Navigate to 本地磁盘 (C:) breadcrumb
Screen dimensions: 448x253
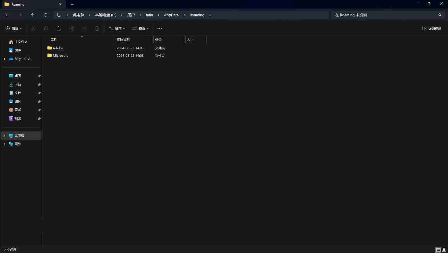pyautogui.click(x=106, y=15)
